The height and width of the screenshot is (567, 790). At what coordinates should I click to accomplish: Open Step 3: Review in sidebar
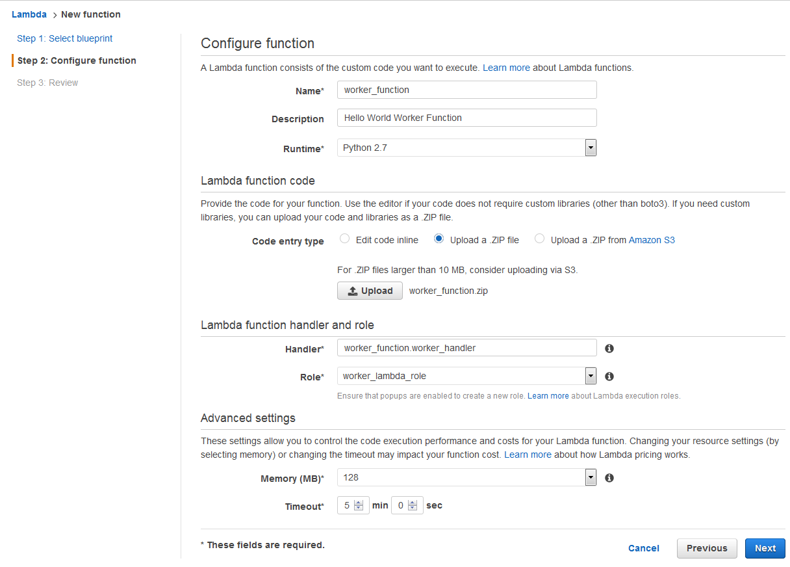coord(47,83)
